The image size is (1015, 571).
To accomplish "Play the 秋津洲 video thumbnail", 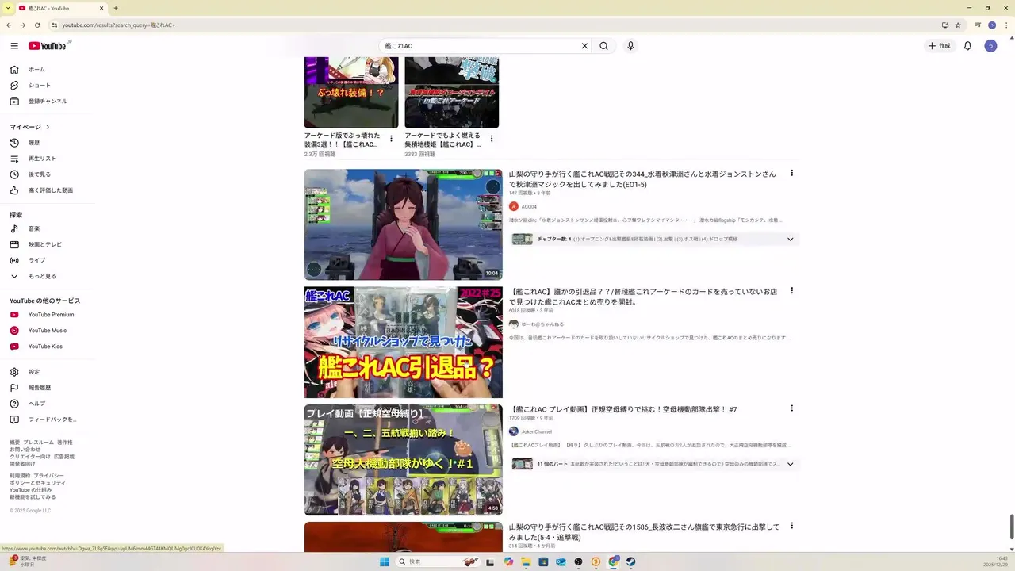I will [403, 224].
